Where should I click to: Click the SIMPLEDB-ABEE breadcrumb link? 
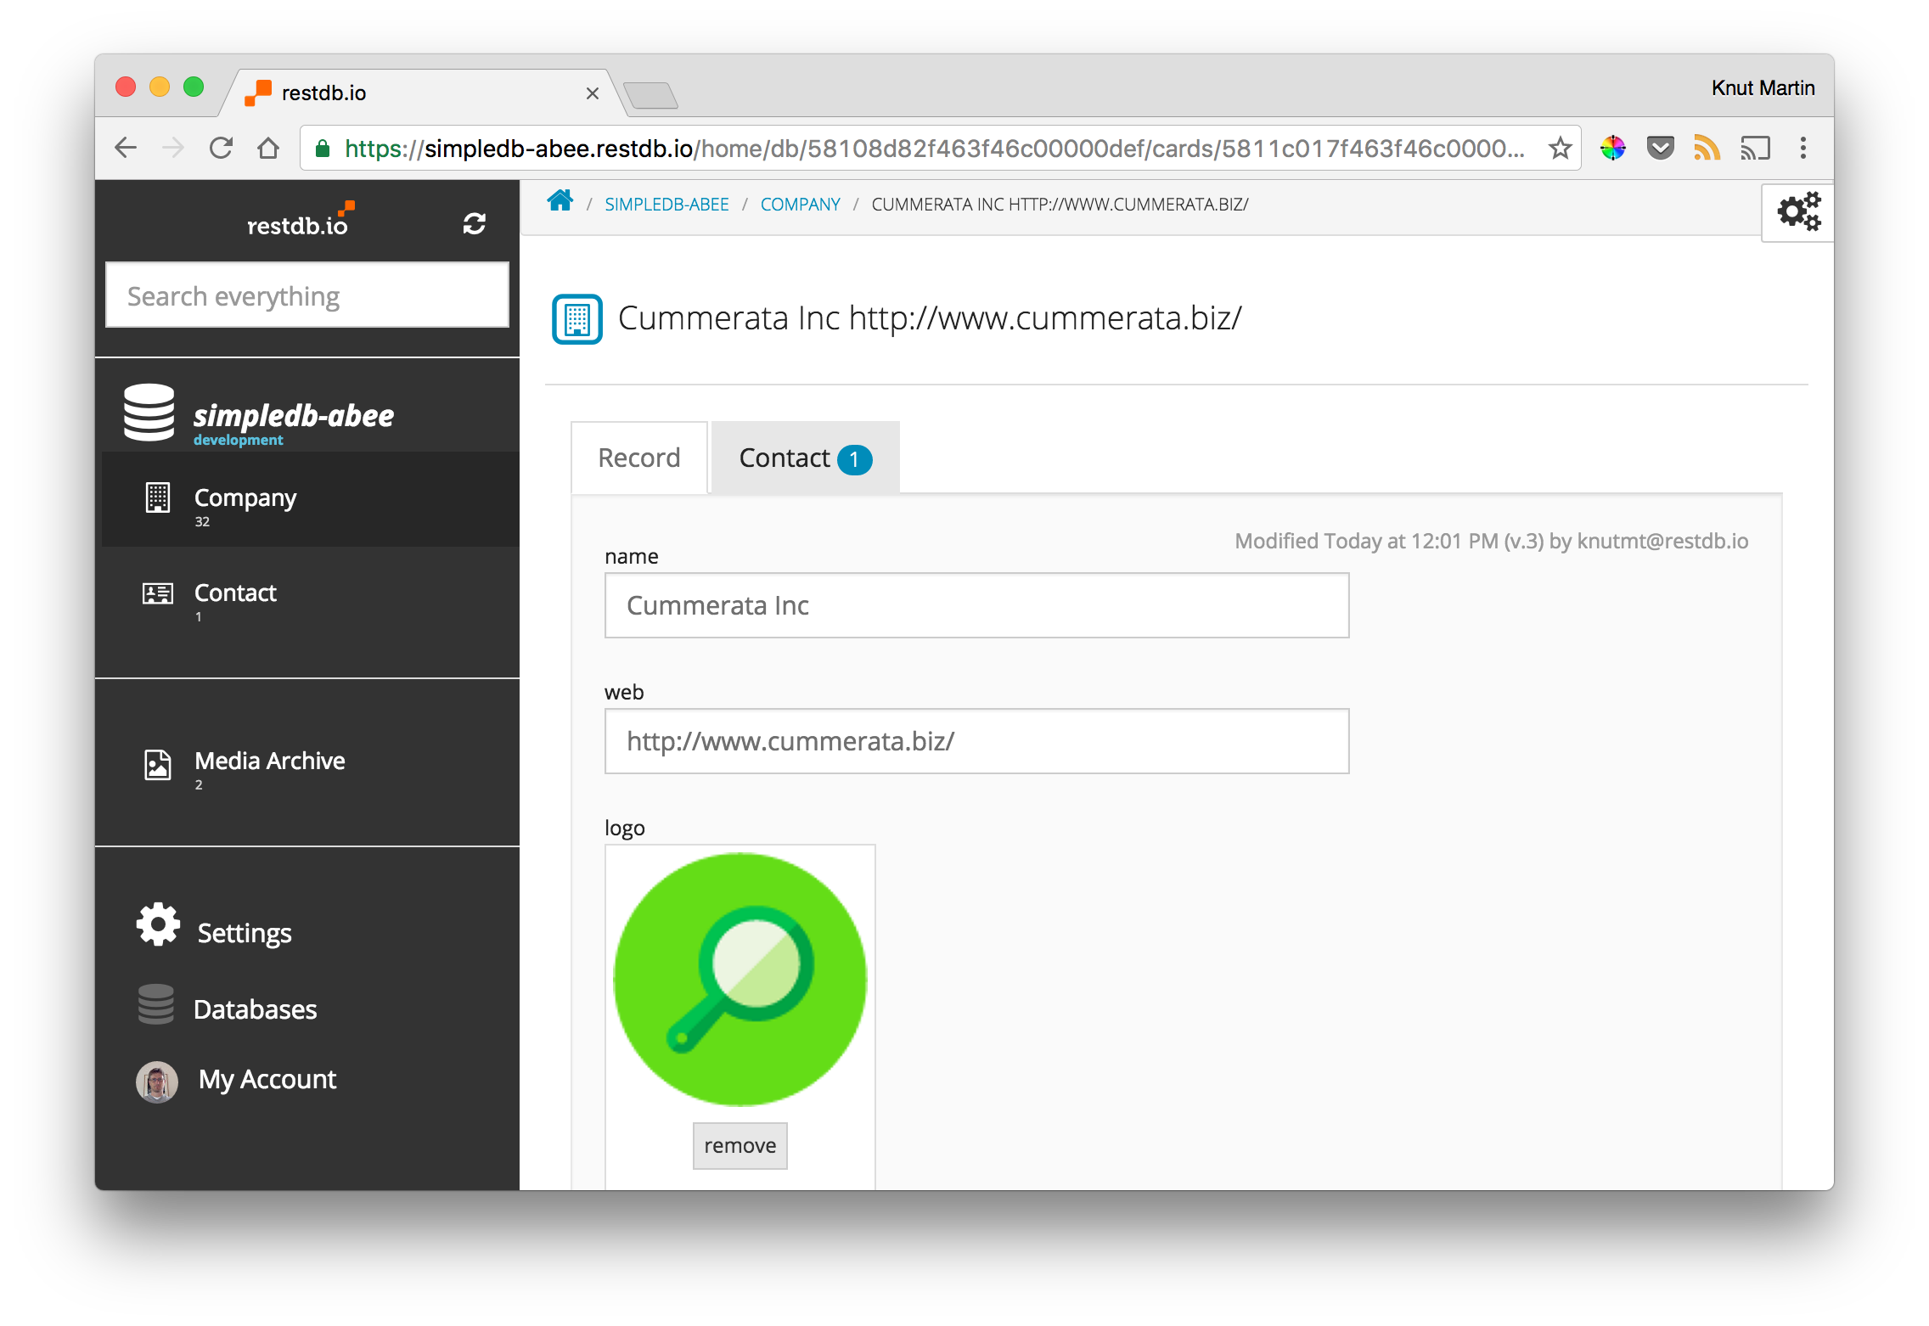click(x=668, y=202)
